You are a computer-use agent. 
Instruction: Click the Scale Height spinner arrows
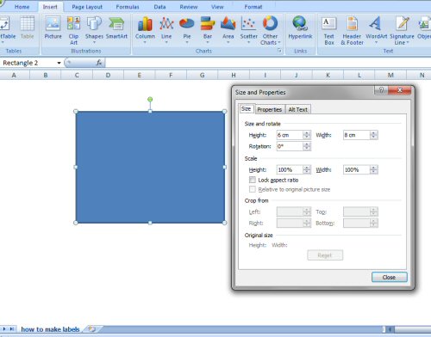pyautogui.click(x=307, y=169)
